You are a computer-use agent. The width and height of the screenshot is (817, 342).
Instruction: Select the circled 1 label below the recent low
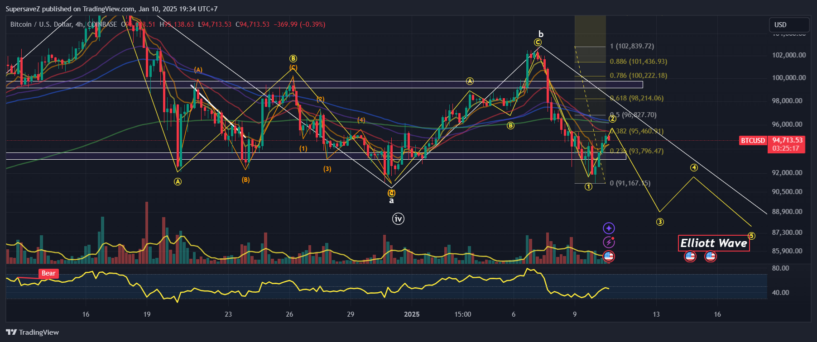pos(588,186)
